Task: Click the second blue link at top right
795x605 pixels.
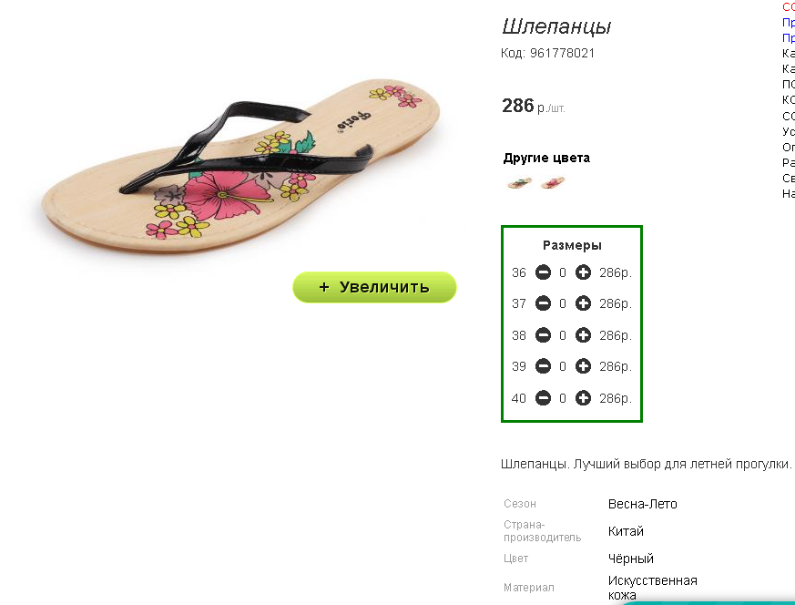Action: [789, 37]
